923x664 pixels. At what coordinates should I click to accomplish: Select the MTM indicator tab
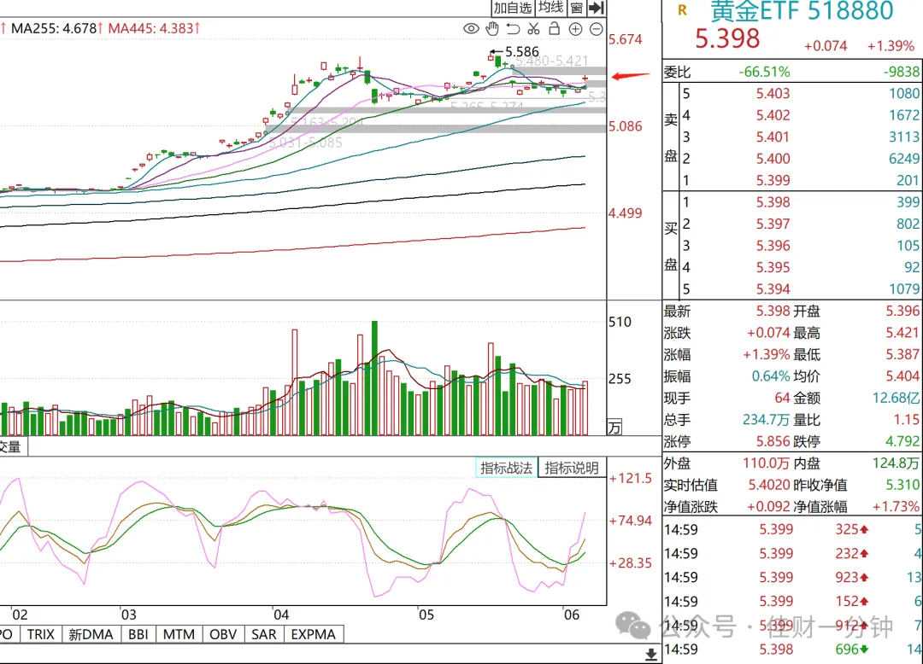(179, 635)
